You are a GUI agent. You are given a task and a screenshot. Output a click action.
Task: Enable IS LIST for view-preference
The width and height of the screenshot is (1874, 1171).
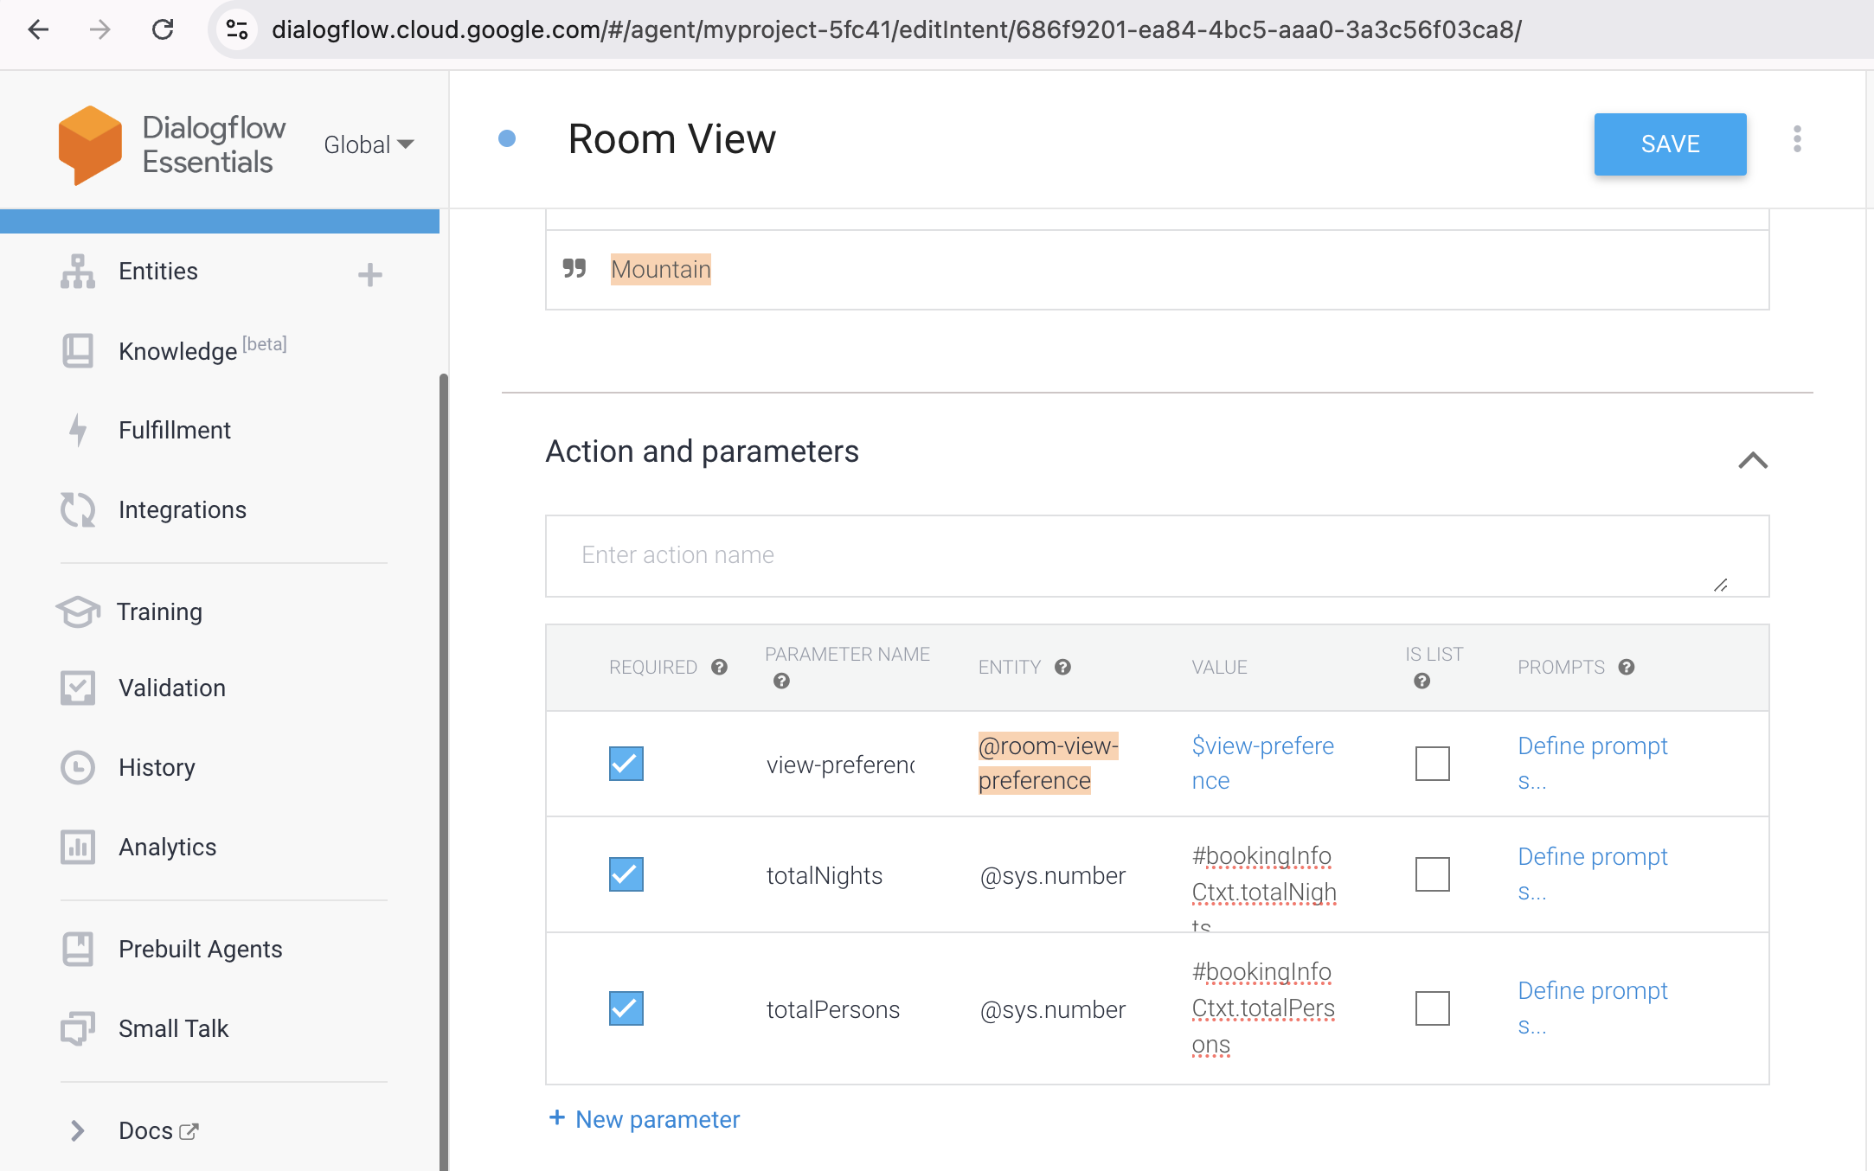[x=1432, y=764]
